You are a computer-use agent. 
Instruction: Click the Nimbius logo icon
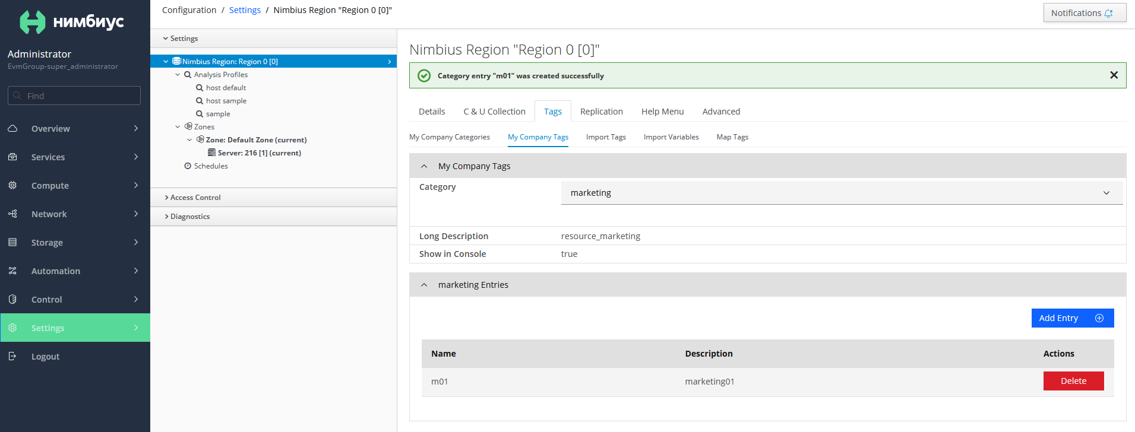click(x=33, y=22)
